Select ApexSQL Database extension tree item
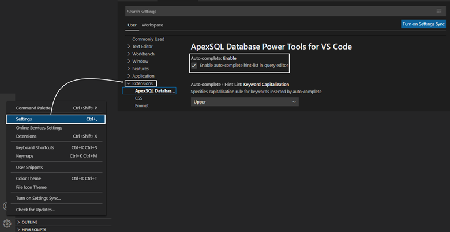 (x=155, y=91)
